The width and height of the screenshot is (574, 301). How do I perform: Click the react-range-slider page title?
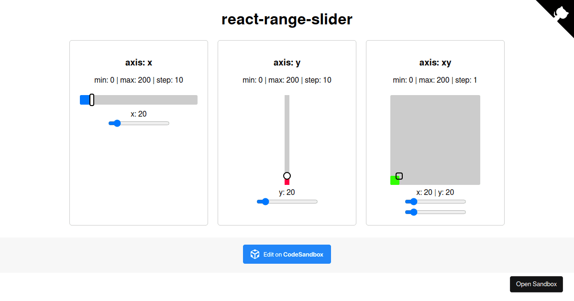[287, 19]
